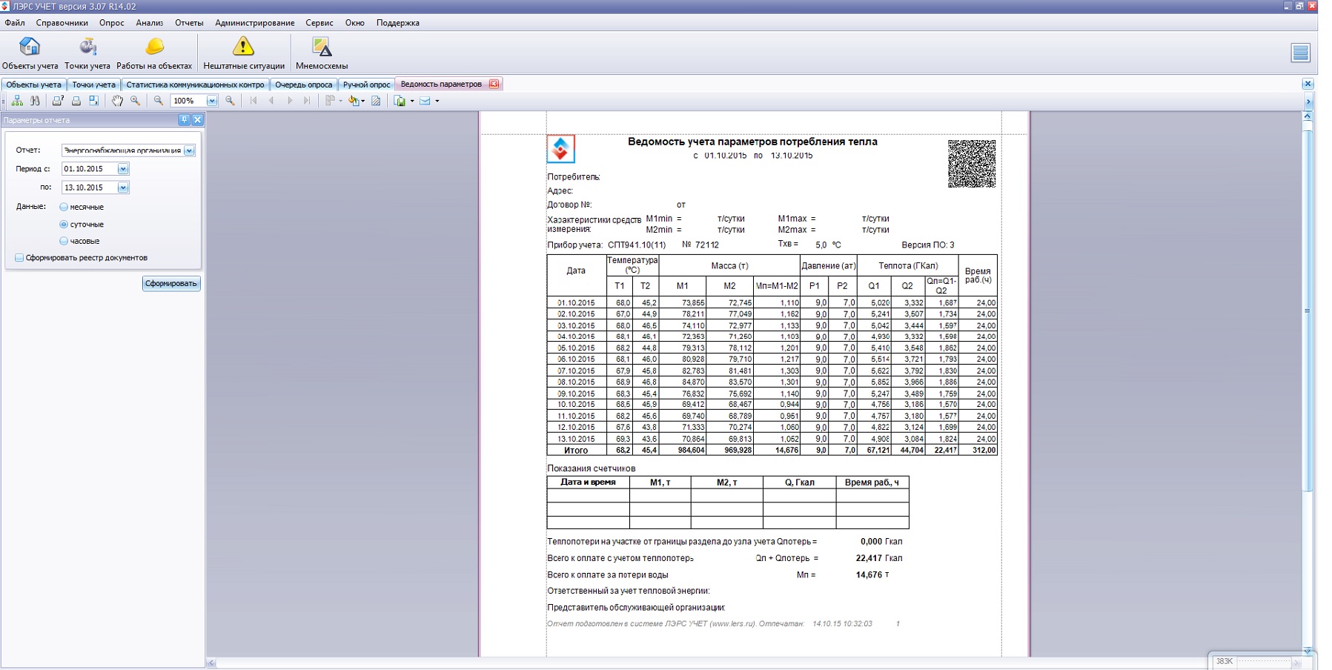Zoom out the report preview

(x=159, y=101)
